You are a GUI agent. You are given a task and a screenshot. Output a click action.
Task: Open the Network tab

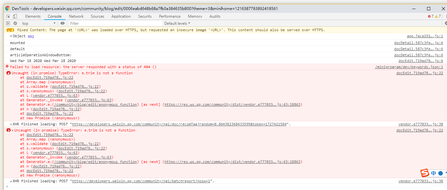tap(76, 16)
